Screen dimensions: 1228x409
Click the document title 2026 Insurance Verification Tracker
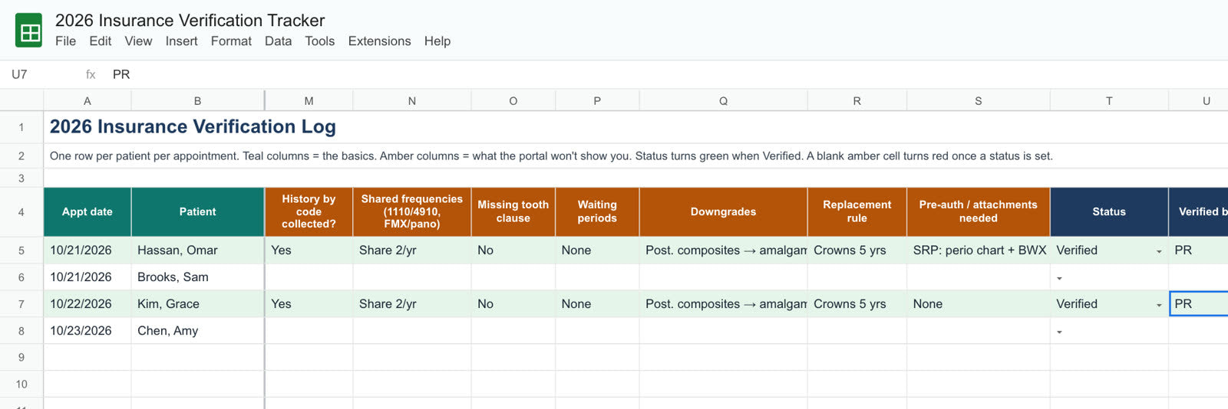click(x=190, y=21)
